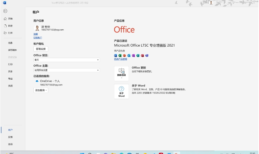Open the Office 主题 dropdown list
The image size is (259, 154).
click(67, 70)
